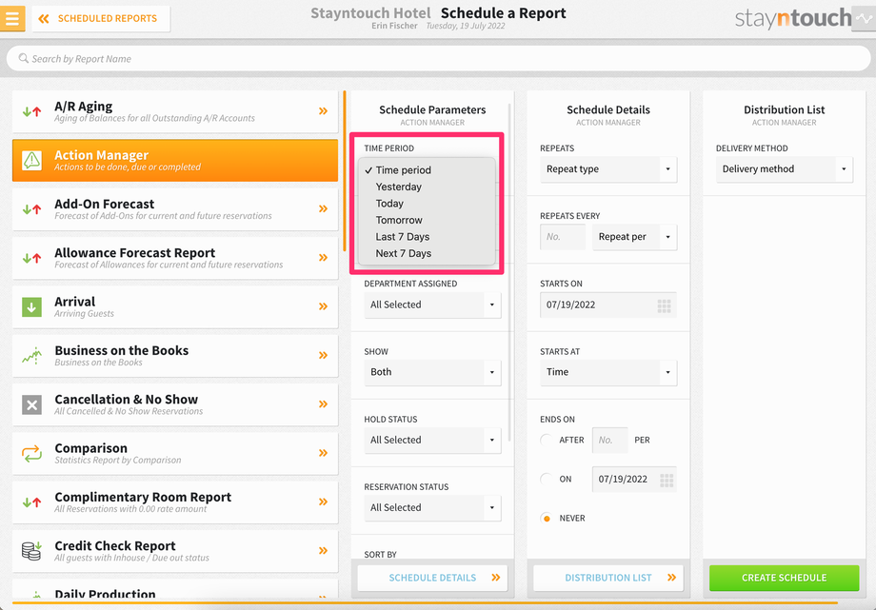Open the Starts On calendar grid icon

coord(664,305)
